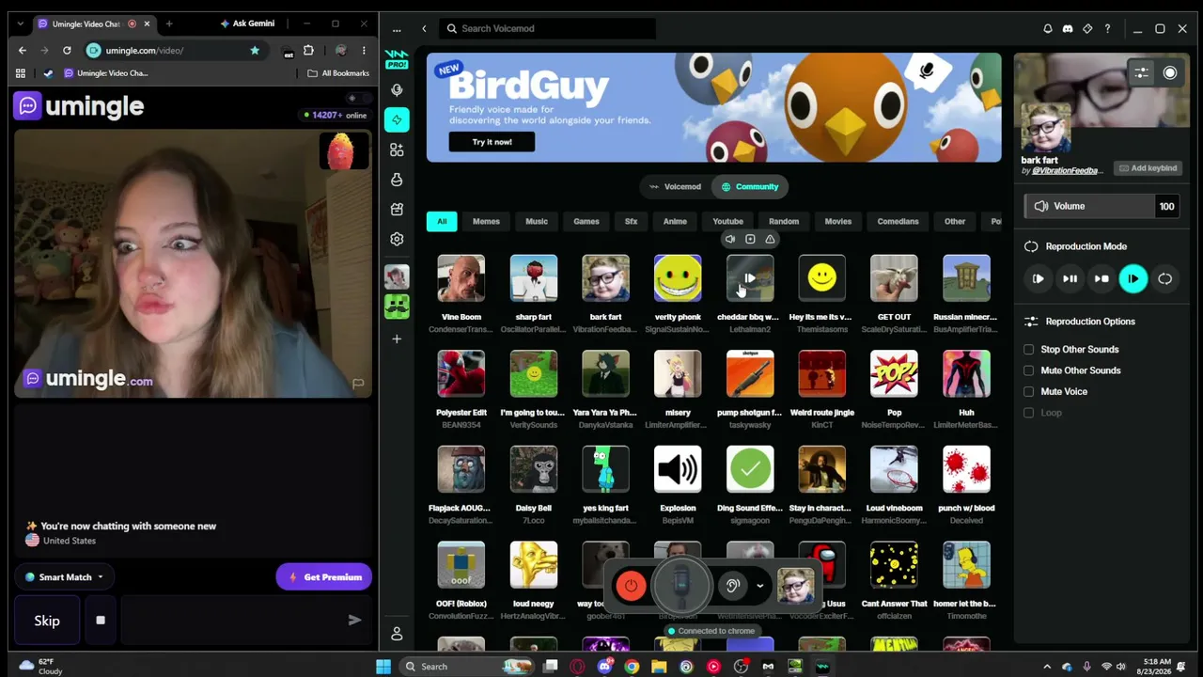Send the chat message arrow on Umingle
The height and width of the screenshot is (677, 1203).
354,621
